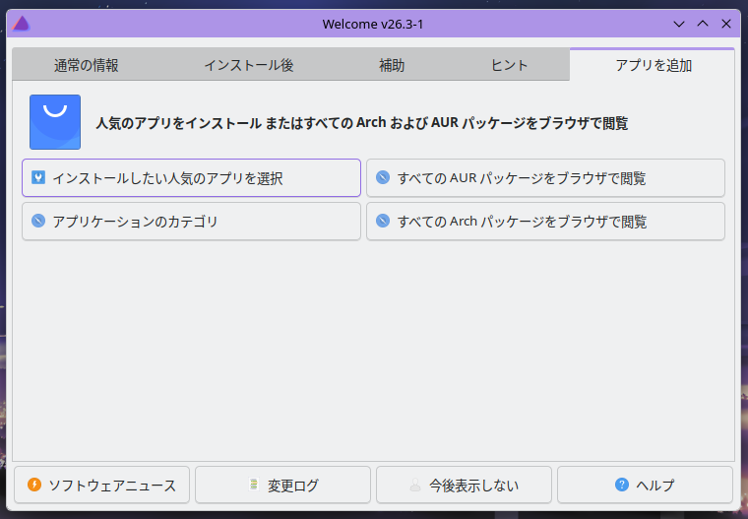The image size is (748, 519).
Task: Click the 今後表示しない button icon
Action: 415,485
